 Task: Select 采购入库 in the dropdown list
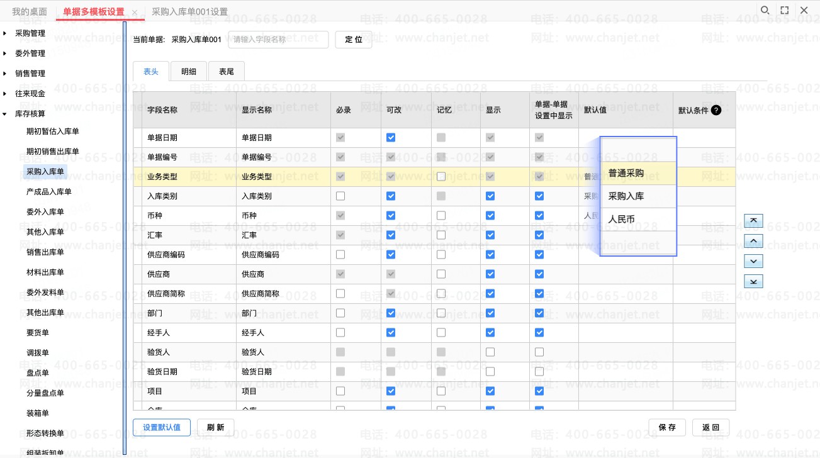[x=638, y=196]
